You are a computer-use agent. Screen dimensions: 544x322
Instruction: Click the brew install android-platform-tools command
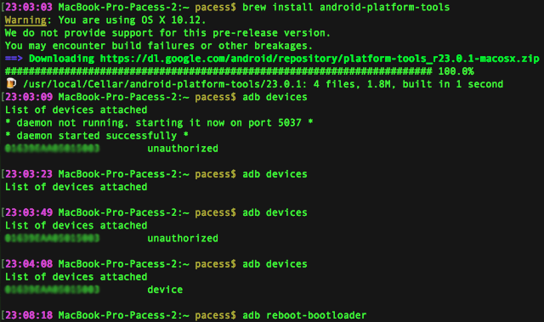346,8
